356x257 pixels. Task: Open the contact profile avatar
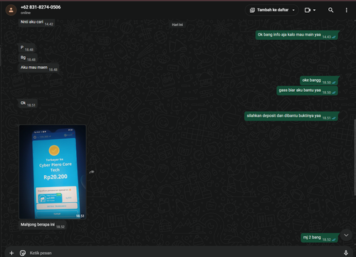[x=11, y=10]
